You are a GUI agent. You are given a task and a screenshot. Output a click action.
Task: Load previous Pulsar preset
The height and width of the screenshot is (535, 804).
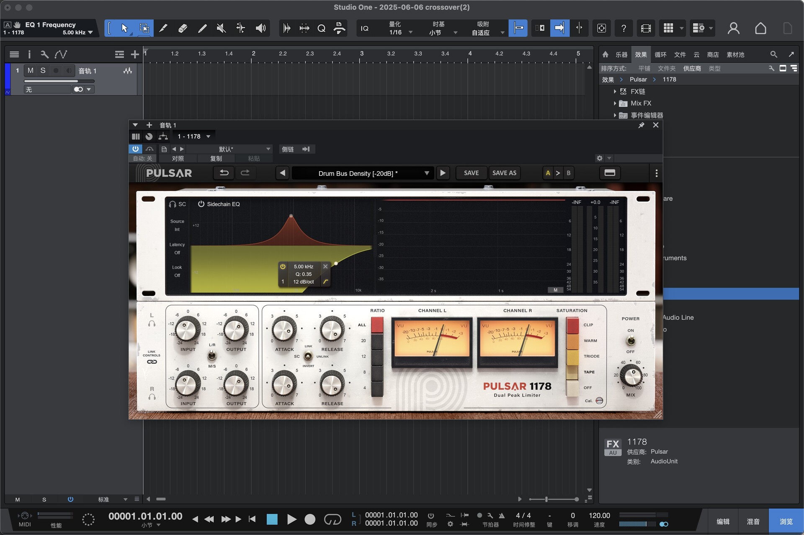click(x=283, y=173)
